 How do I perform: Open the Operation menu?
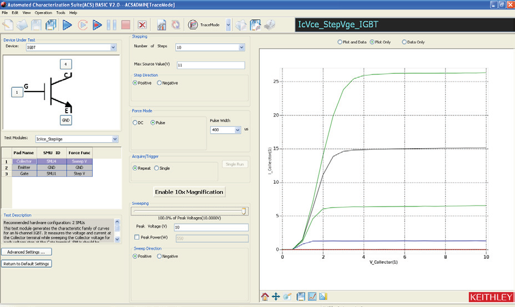(x=43, y=12)
